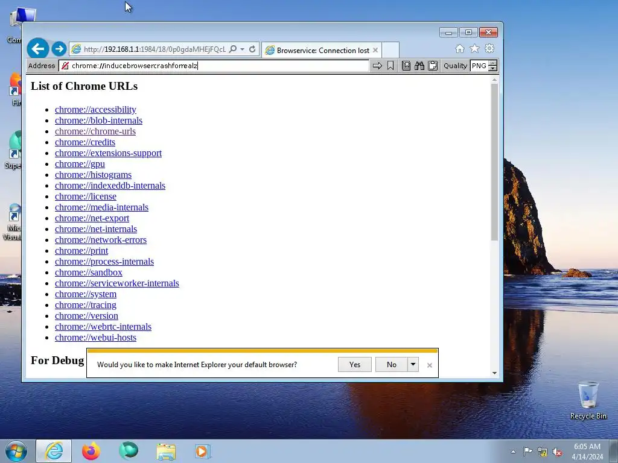Open the chrome://serviceworker-internals link
This screenshot has width=618, height=463.
pyautogui.click(x=116, y=283)
